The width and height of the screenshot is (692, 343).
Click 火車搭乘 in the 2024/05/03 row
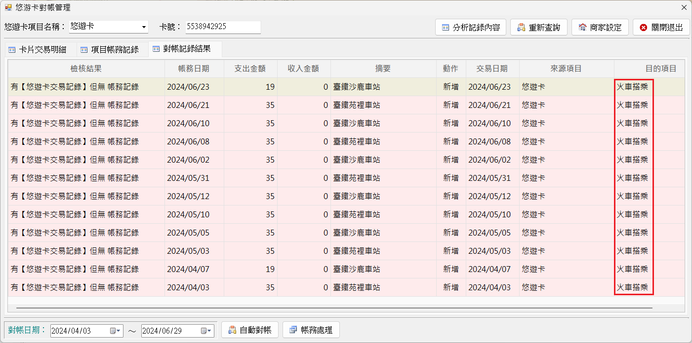coord(632,251)
